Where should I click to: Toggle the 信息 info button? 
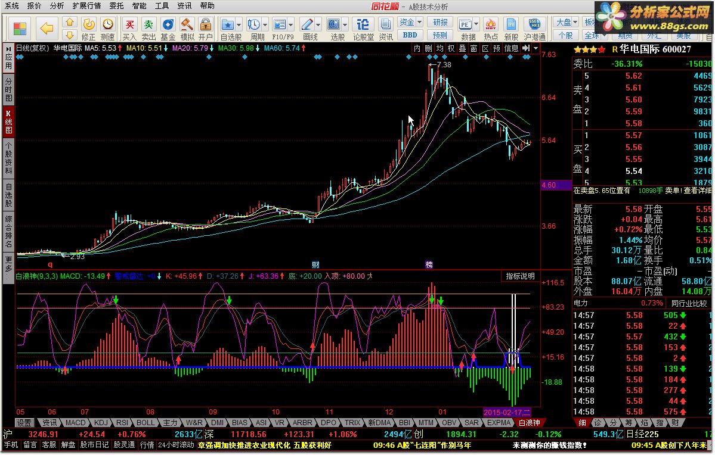(511, 48)
